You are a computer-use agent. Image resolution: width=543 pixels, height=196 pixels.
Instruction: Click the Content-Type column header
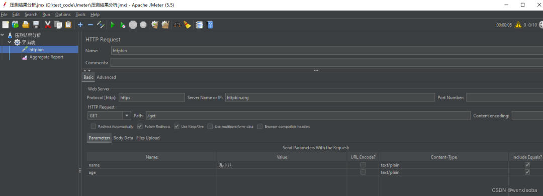tap(443, 157)
